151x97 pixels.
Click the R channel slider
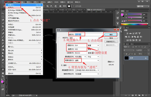(x=135, y=14)
